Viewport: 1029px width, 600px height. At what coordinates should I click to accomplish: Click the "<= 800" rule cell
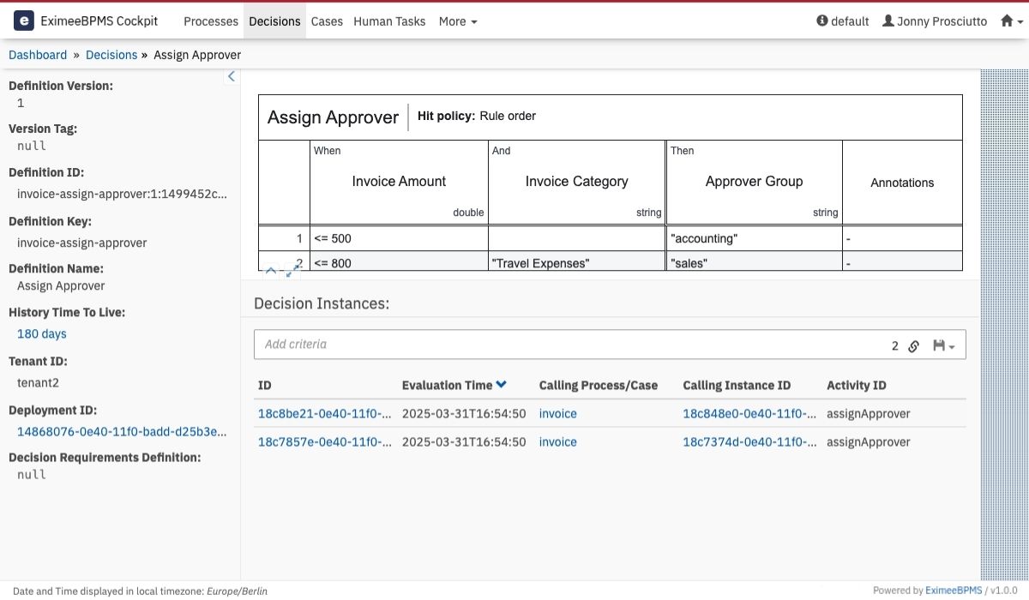(x=400, y=261)
